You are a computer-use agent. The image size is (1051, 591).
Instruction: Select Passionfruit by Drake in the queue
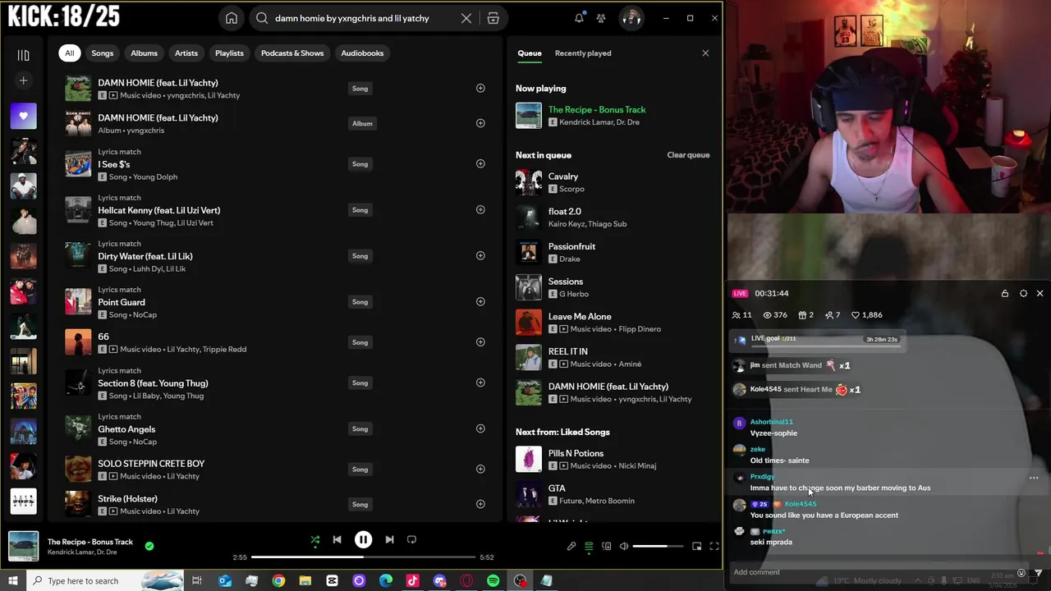click(x=613, y=252)
